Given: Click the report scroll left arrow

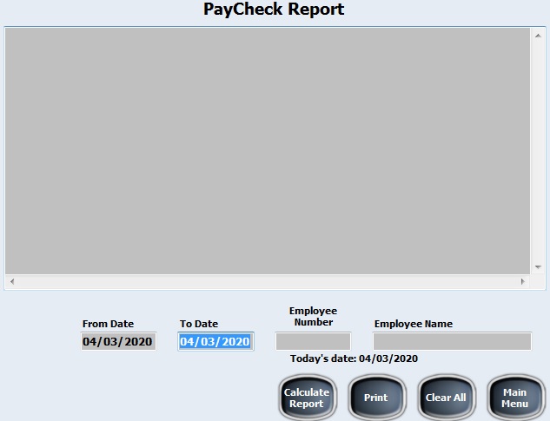Looking at the screenshot, I should [x=12, y=281].
